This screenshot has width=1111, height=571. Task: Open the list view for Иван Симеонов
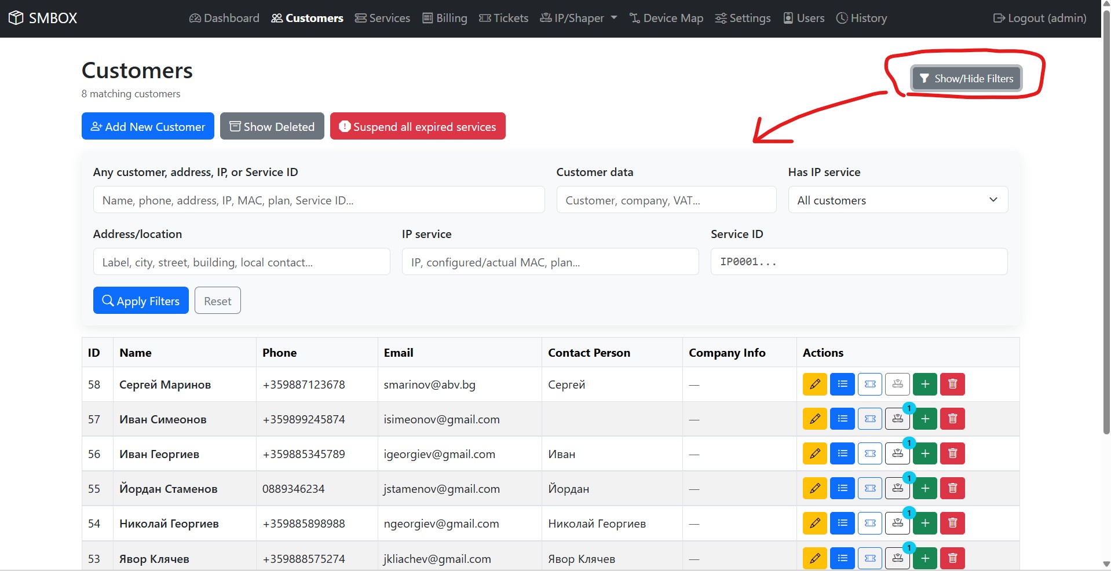click(842, 419)
